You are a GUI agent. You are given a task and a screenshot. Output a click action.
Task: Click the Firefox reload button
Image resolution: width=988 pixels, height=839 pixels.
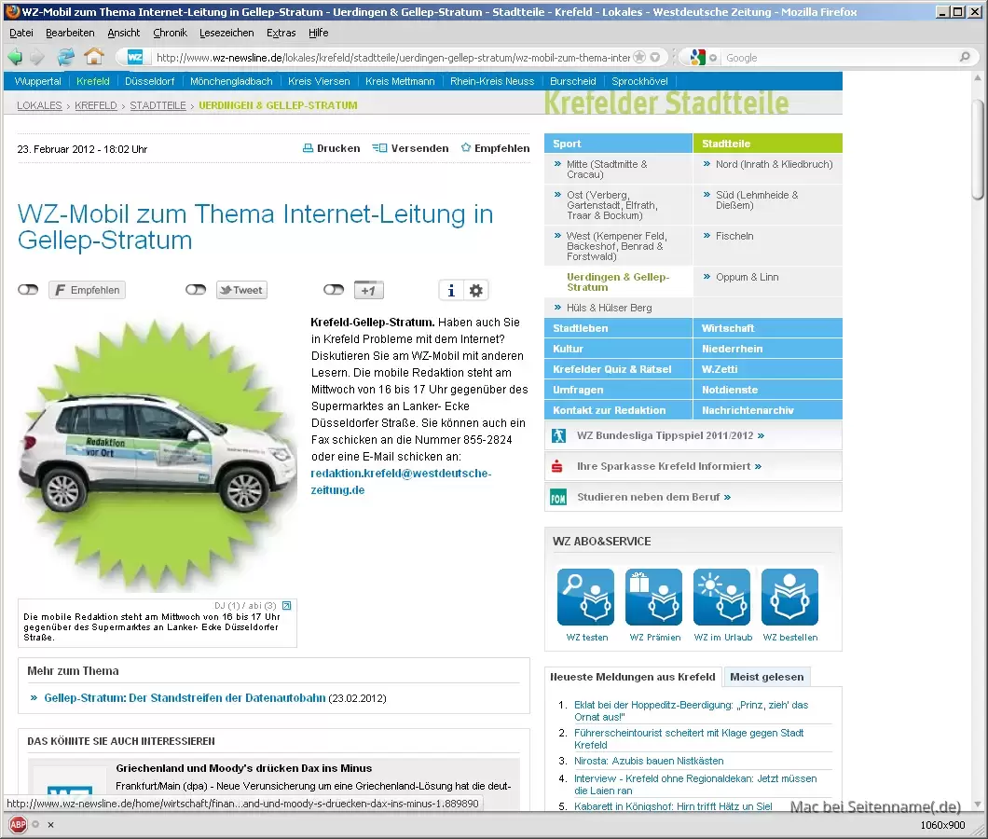(65, 57)
